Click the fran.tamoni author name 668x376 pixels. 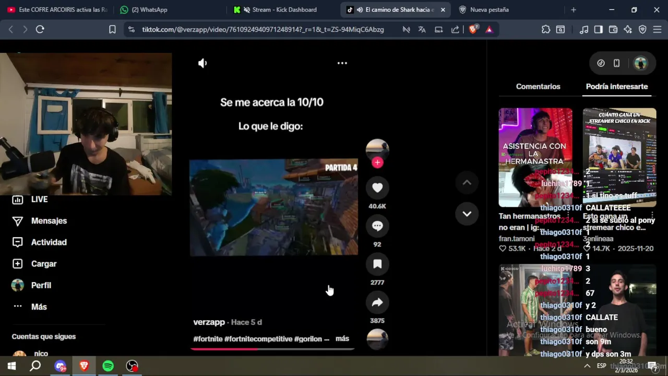[517, 239]
